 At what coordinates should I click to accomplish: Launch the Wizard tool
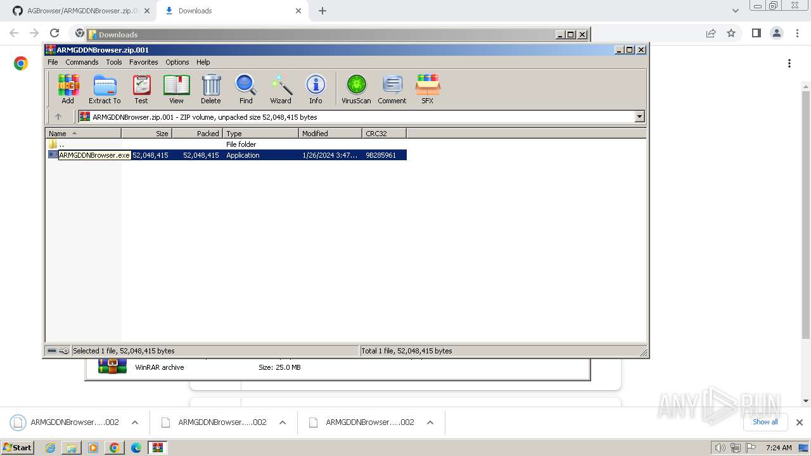pos(281,89)
